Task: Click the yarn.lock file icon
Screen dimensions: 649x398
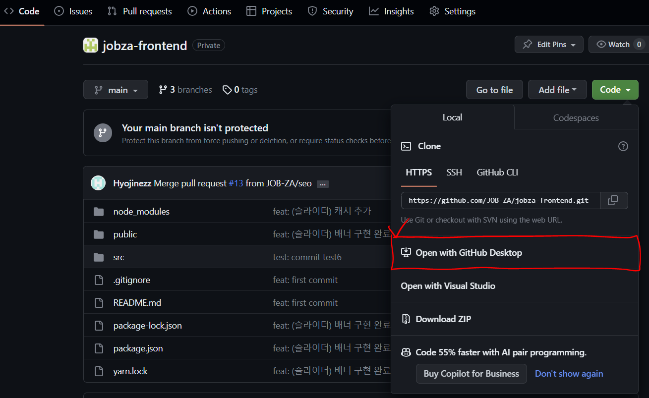Action: point(99,371)
